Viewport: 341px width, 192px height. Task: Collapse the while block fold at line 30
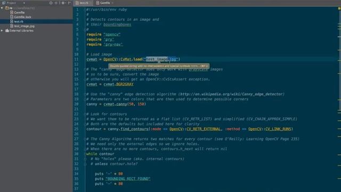coord(85,154)
